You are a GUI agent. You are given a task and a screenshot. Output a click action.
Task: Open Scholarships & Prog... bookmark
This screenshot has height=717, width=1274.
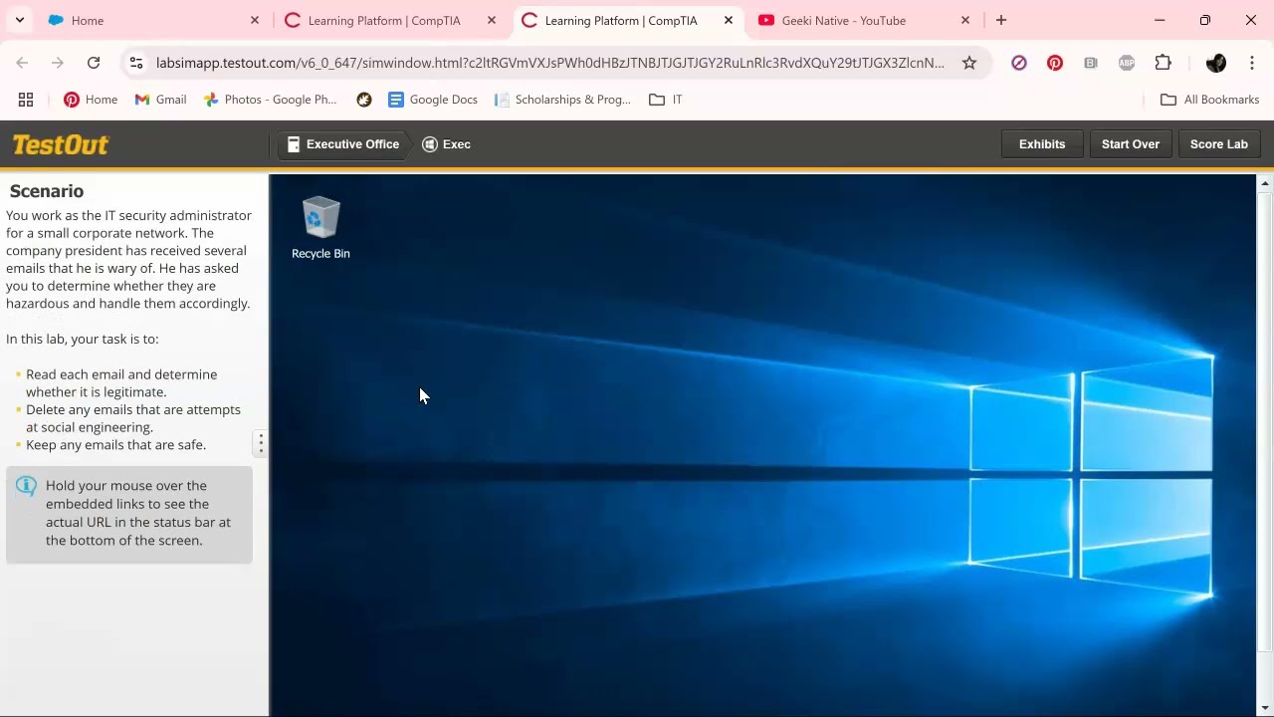(562, 100)
